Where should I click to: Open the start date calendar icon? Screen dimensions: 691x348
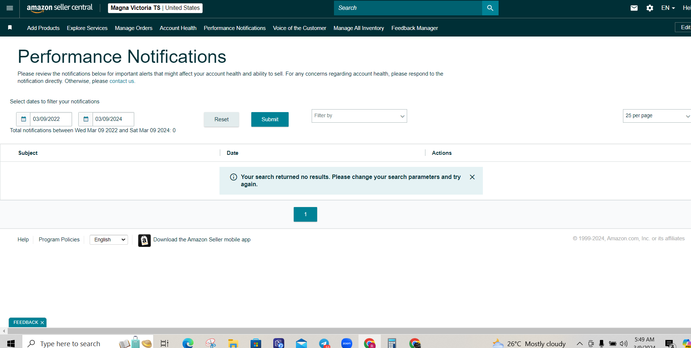pyautogui.click(x=23, y=119)
